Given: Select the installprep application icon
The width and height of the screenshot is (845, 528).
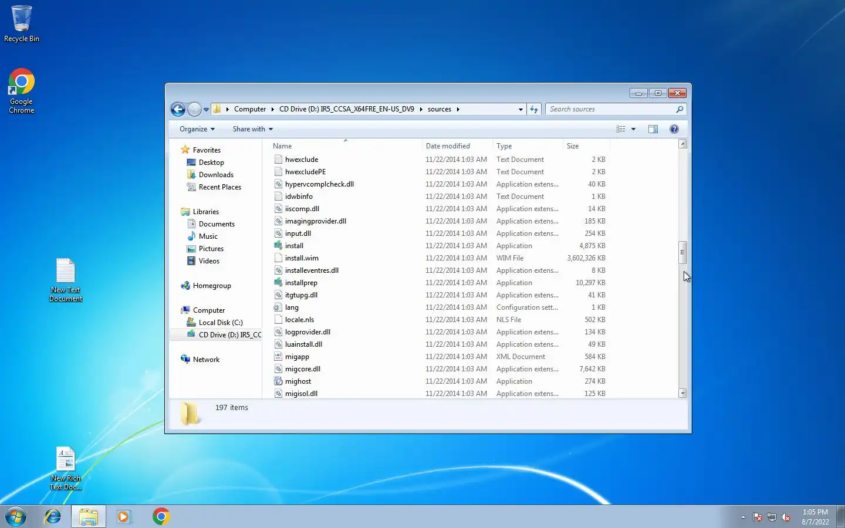Looking at the screenshot, I should coord(278,283).
